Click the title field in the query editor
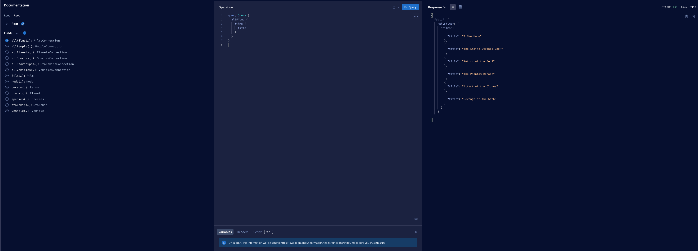The image size is (698, 251). (242, 28)
